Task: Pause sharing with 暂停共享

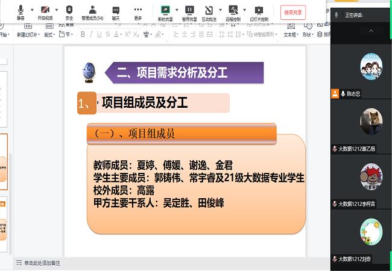Action: point(189,11)
